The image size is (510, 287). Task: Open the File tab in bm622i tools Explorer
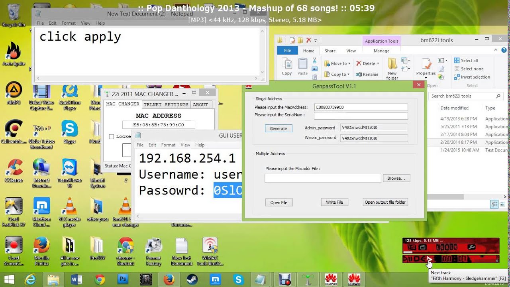click(287, 51)
